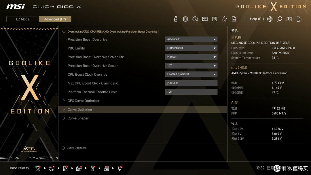
Task: Open search with the magnifier icon
Action: 279,19
